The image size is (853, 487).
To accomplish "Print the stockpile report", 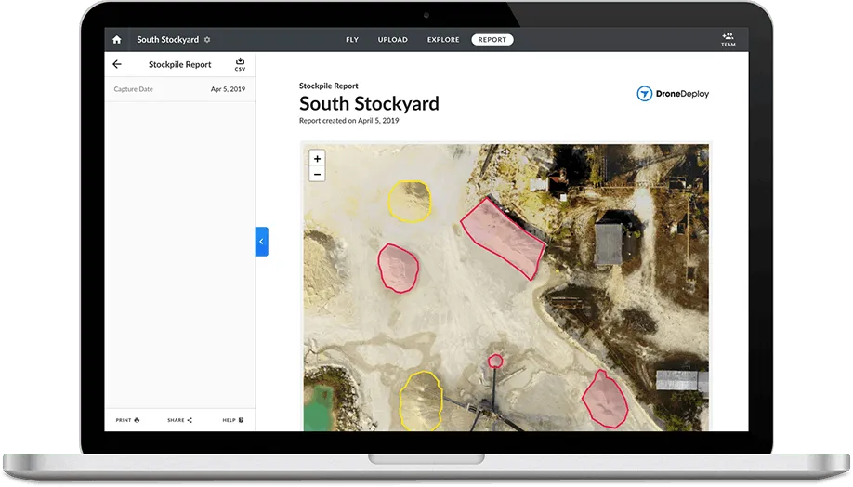I will tap(128, 420).
